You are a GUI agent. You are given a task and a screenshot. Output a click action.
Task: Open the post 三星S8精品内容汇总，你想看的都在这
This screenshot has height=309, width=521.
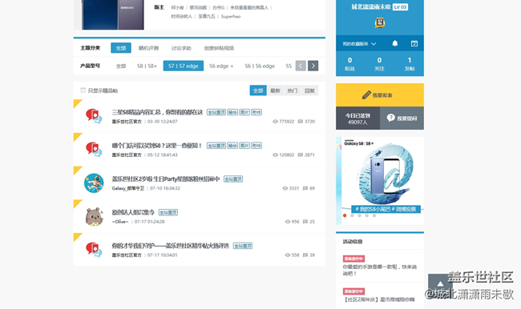[157, 112]
